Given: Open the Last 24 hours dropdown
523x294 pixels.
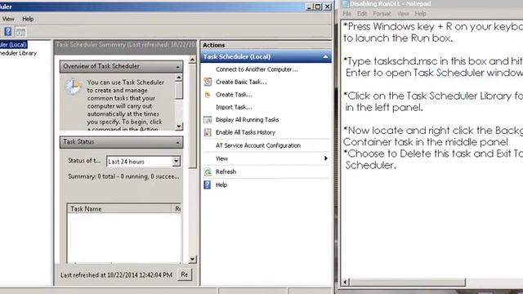Looking at the screenshot, I should 176,162.
